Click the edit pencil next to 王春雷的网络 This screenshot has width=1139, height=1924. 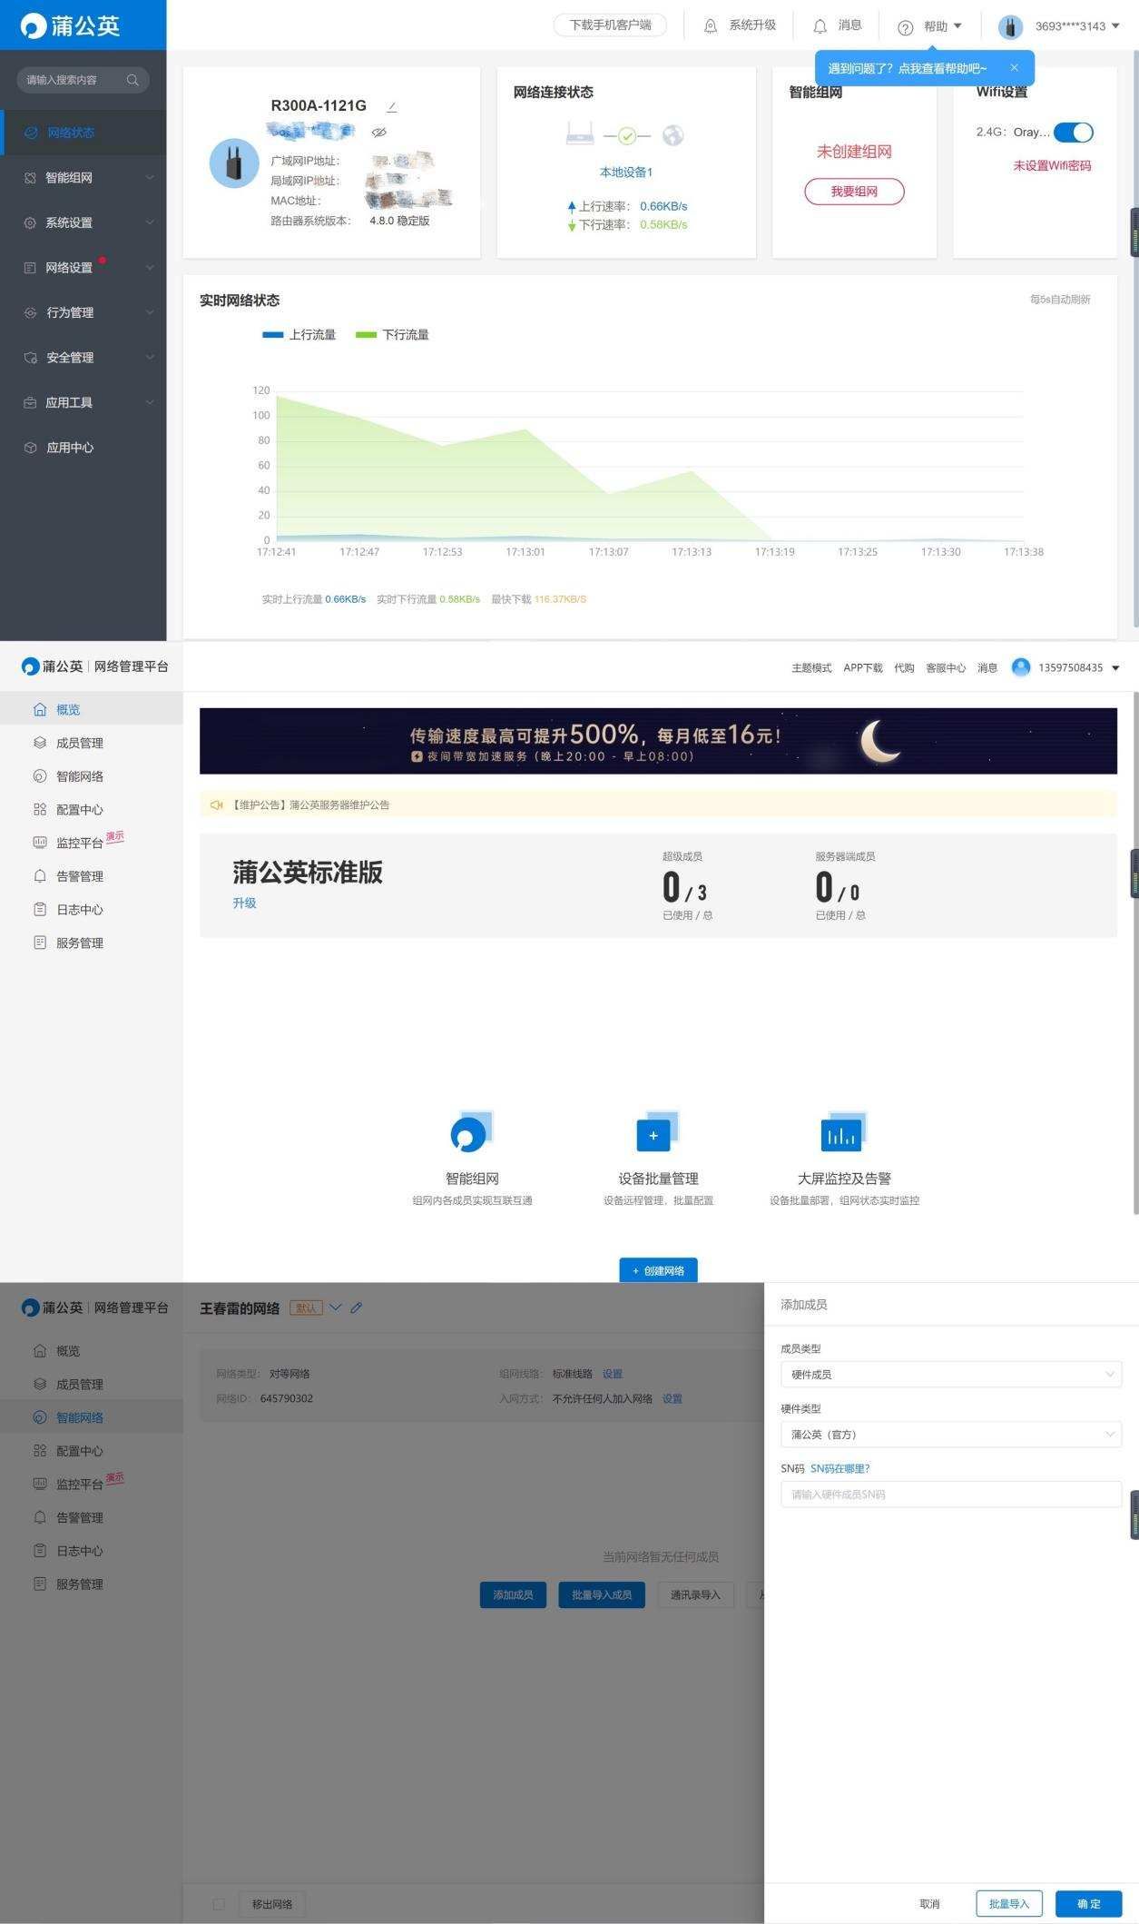[x=357, y=1307]
